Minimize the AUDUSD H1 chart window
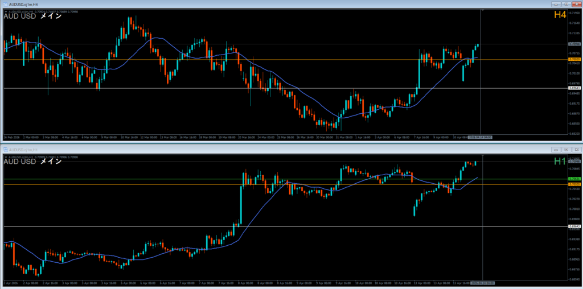The height and width of the screenshot is (289, 583). point(557,149)
